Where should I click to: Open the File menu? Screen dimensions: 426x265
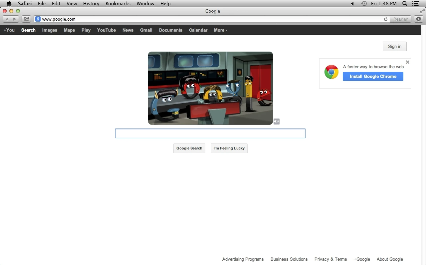(x=42, y=4)
